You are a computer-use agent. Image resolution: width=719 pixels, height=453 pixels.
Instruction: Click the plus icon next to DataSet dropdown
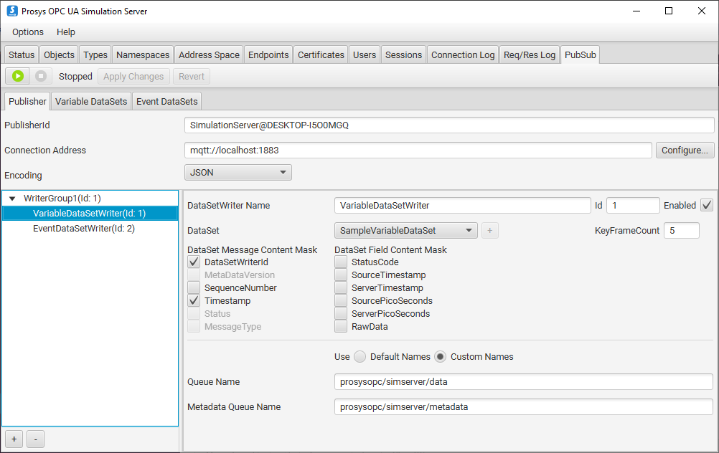(490, 231)
